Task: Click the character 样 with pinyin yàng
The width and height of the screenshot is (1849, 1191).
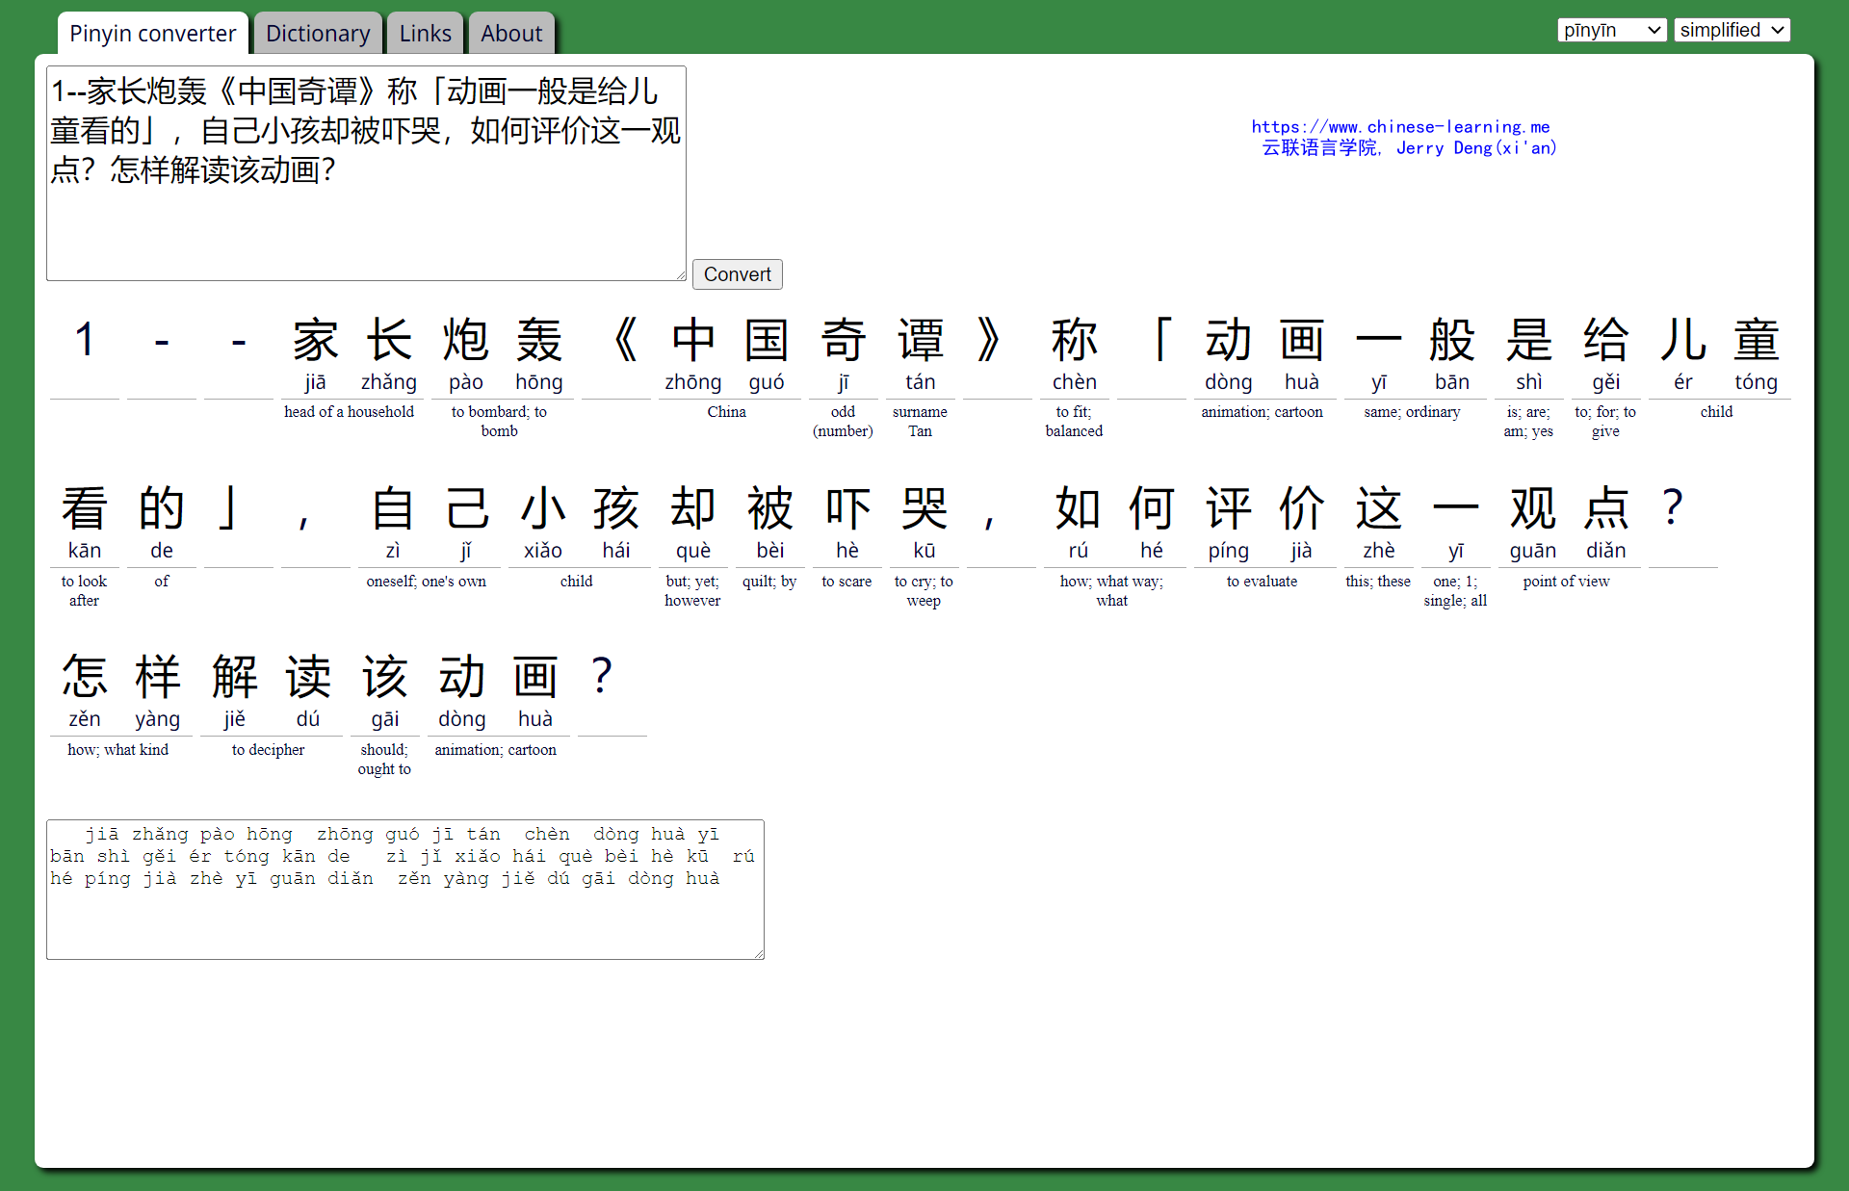Action: coord(157,677)
